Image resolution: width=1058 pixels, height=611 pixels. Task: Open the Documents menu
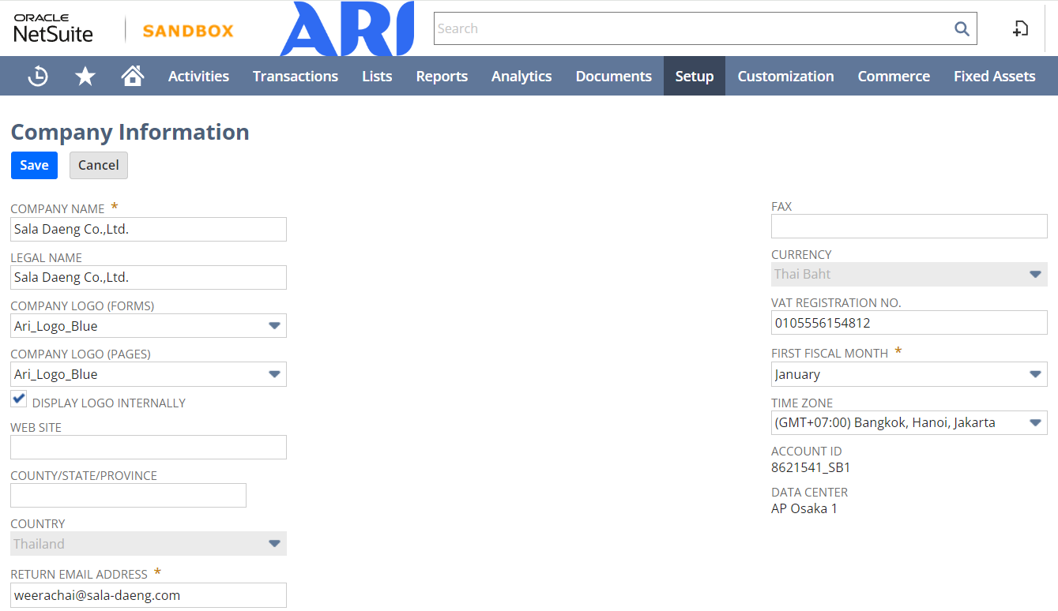pyautogui.click(x=614, y=76)
